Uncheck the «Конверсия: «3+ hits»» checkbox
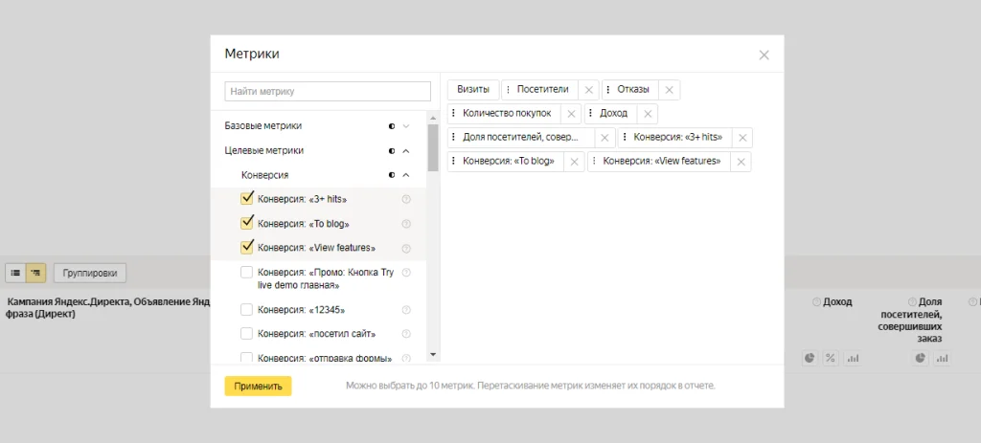 point(247,199)
